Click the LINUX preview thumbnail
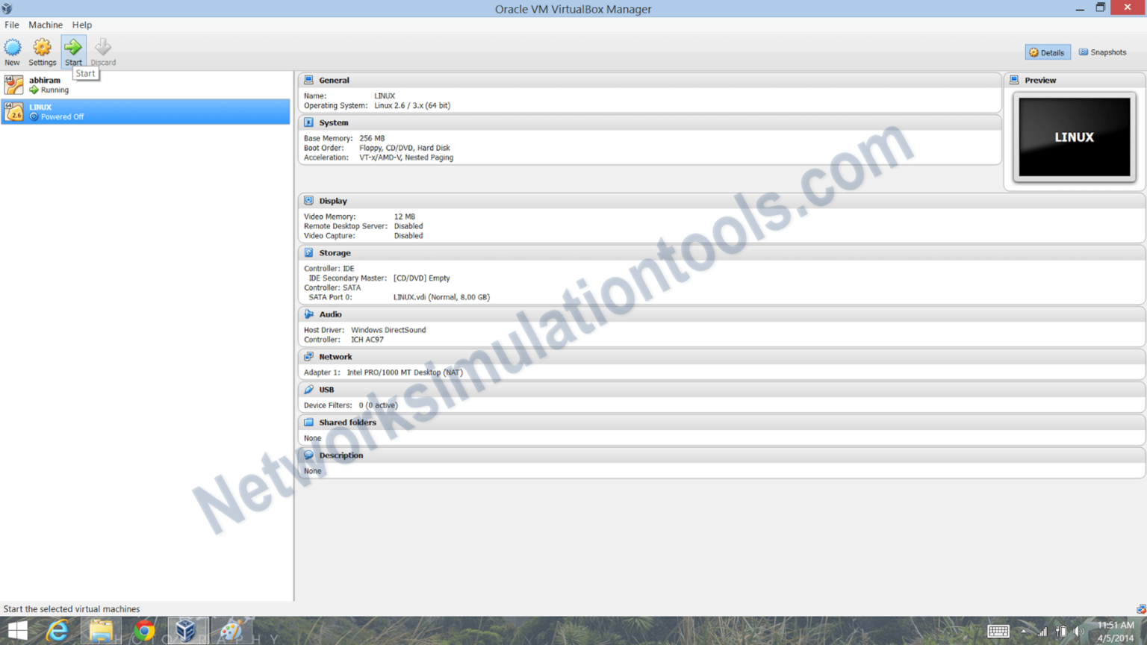 [1074, 137]
